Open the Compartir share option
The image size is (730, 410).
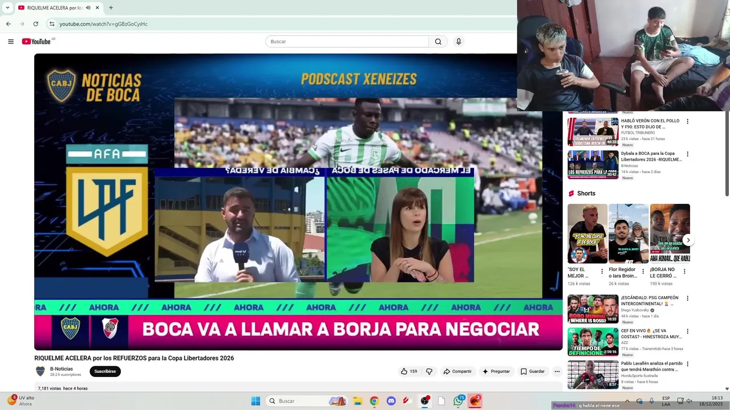[457, 371]
